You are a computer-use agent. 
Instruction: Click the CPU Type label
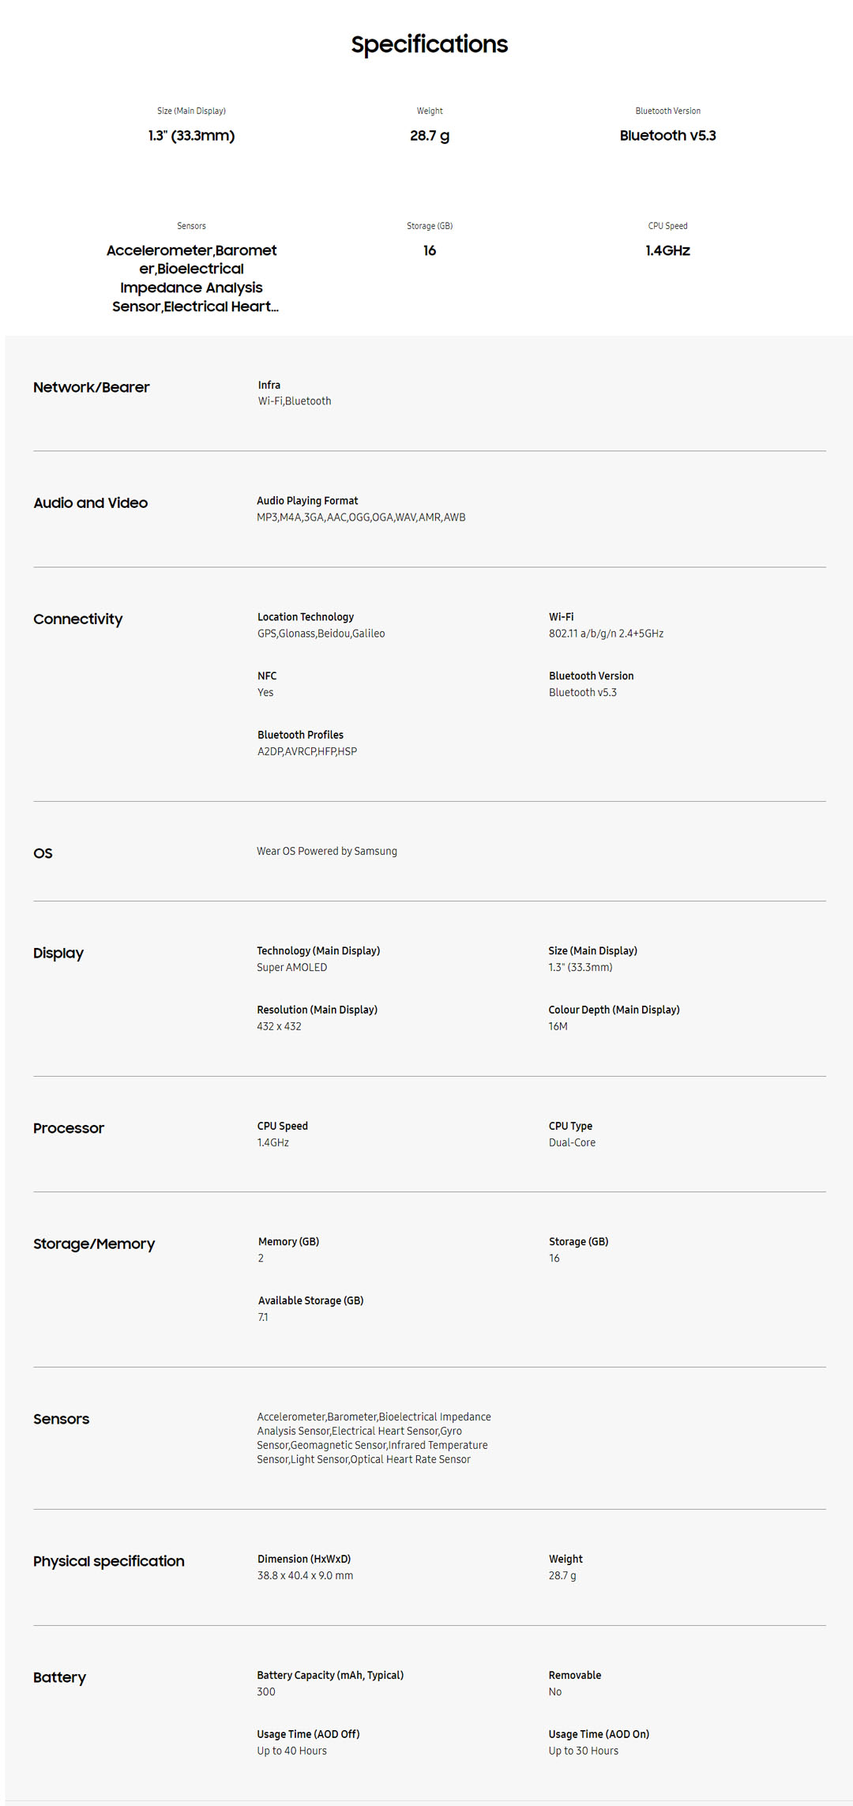[570, 1126]
